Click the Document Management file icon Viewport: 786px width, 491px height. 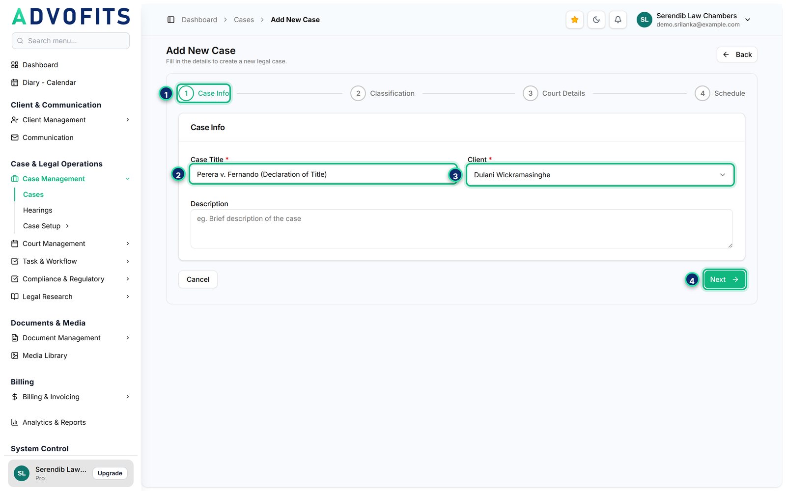(x=15, y=338)
